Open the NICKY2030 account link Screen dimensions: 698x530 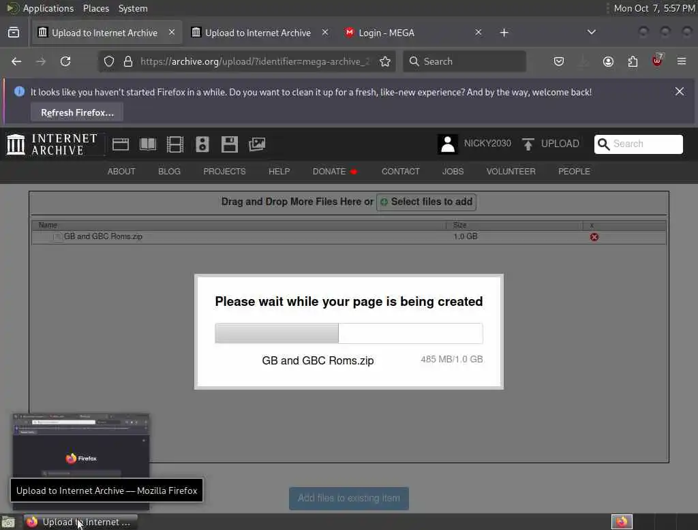coord(487,143)
